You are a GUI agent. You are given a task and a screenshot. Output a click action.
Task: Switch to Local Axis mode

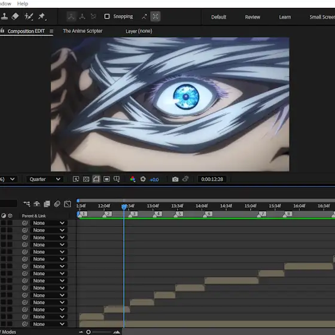(71, 17)
